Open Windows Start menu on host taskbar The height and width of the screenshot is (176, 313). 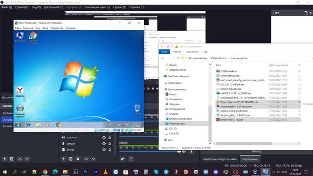[x=4, y=172]
